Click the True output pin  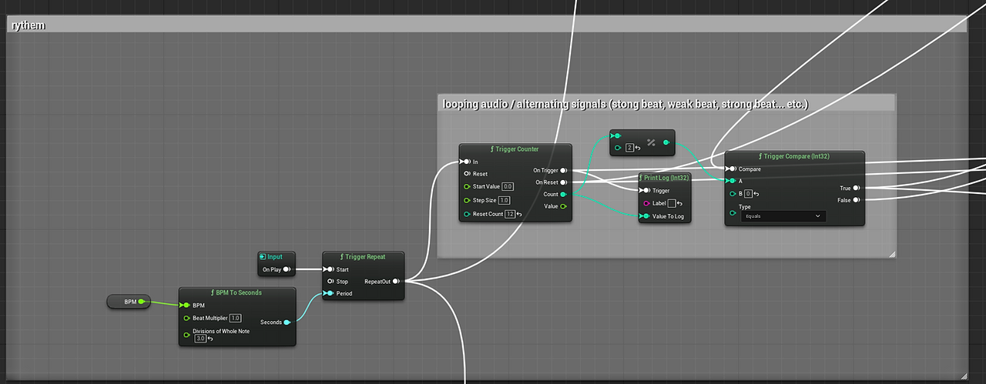click(856, 187)
